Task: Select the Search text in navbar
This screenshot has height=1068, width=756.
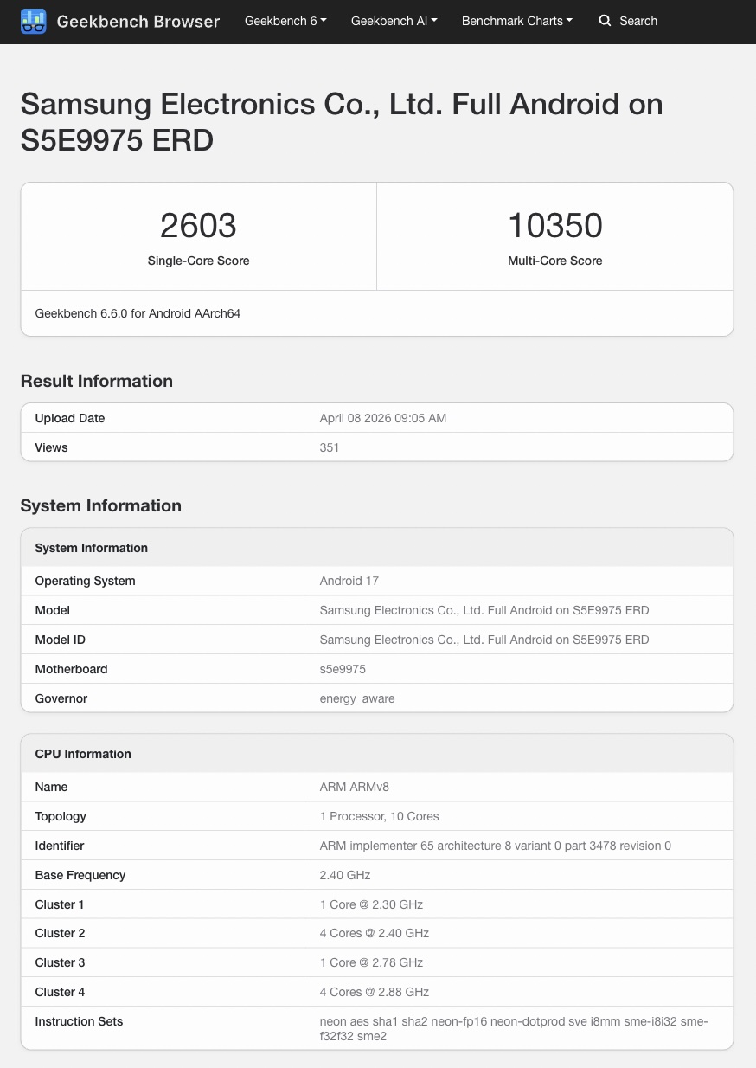Action: click(638, 21)
